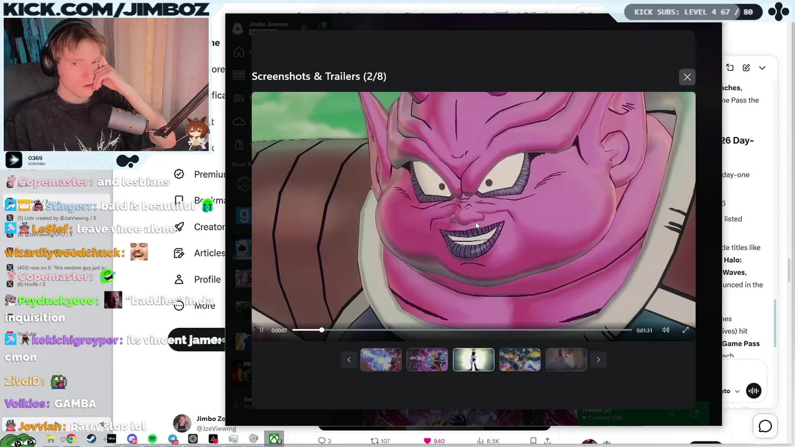Screen dimensions: 795x447
Task: Open File Explorer from taskbar
Action: pyautogui.click(x=50, y=439)
